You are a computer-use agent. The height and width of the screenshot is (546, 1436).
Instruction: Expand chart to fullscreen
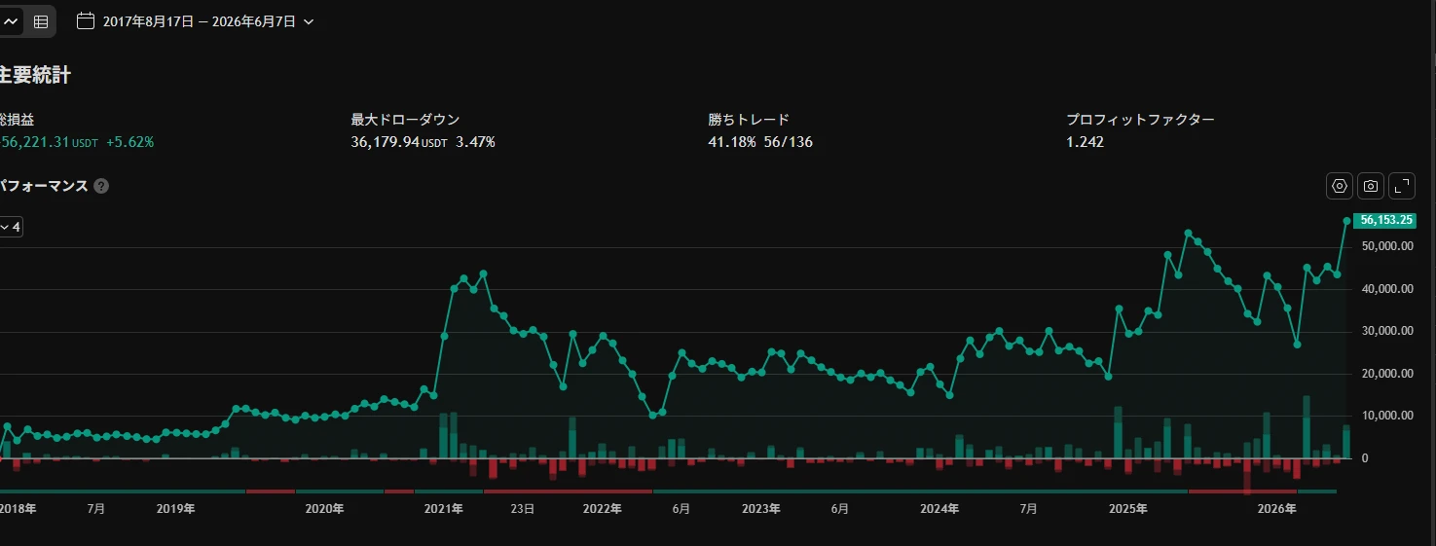1402,186
